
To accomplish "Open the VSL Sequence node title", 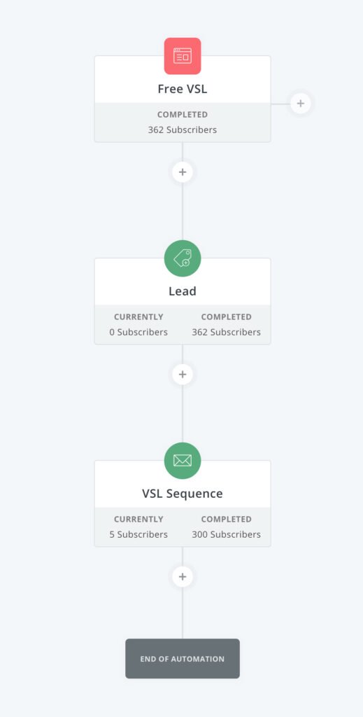I will tap(183, 494).
